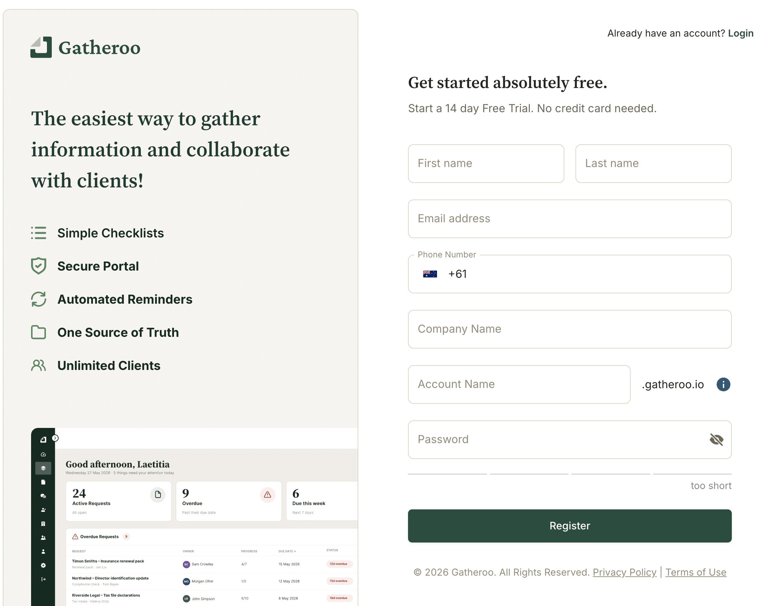The height and width of the screenshot is (606, 776).
Task: Sort by the DUE DATE column header
Action: 287,551
